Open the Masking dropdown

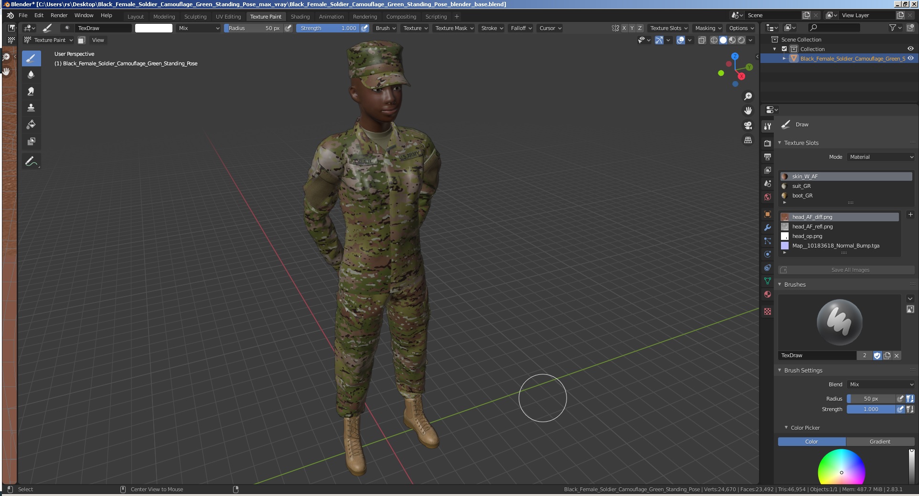(x=708, y=28)
